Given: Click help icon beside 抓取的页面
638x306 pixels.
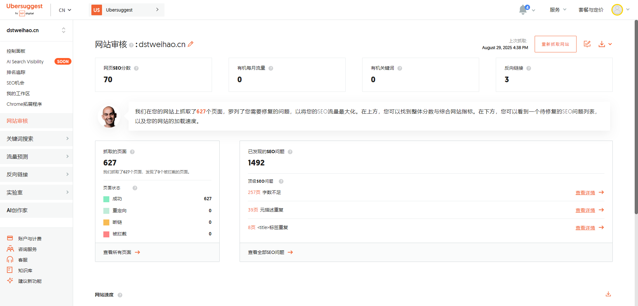Looking at the screenshot, I should coord(132,152).
